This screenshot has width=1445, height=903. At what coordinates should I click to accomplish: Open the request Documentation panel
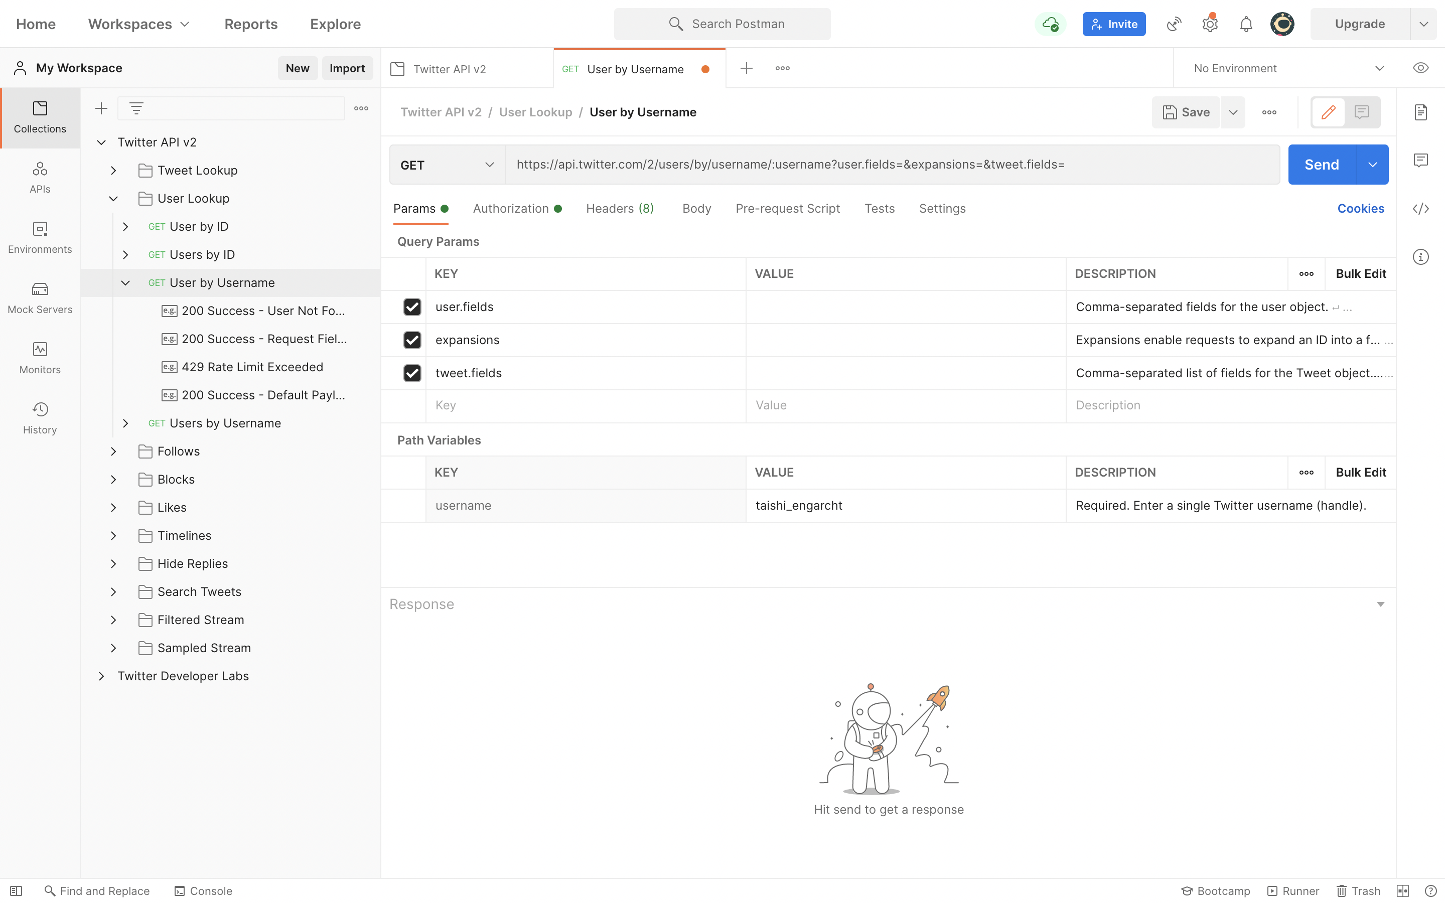[x=1421, y=112]
